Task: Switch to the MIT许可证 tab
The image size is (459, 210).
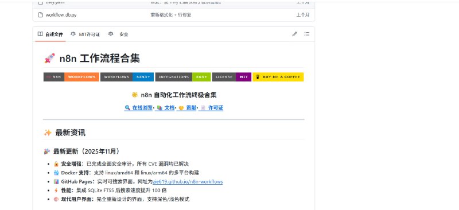Action: pyautogui.click(x=85, y=34)
